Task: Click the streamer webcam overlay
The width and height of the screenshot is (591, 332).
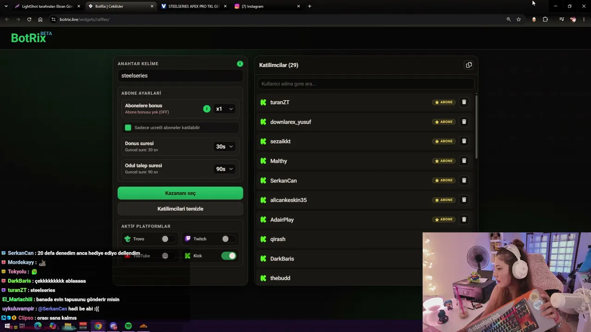Action: click(x=507, y=282)
